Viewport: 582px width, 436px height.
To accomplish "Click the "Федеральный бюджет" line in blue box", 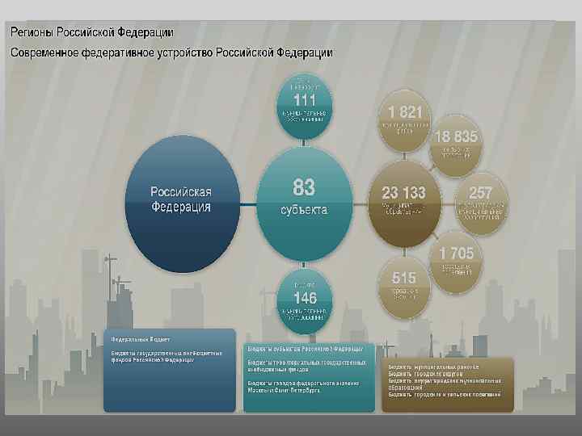I will [141, 340].
